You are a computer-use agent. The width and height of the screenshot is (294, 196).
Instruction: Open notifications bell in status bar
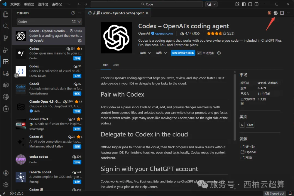click(290, 193)
